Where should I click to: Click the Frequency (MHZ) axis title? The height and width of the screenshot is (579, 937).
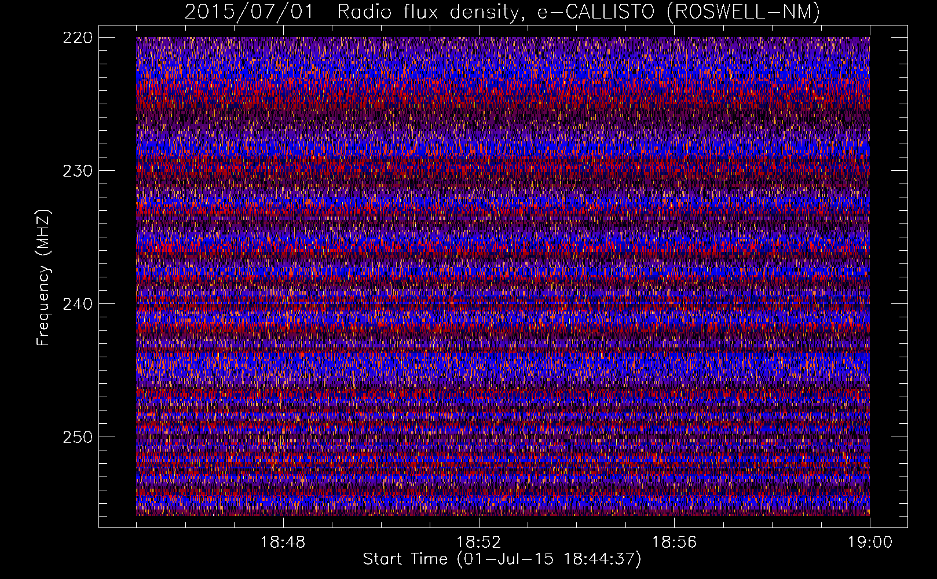point(43,278)
